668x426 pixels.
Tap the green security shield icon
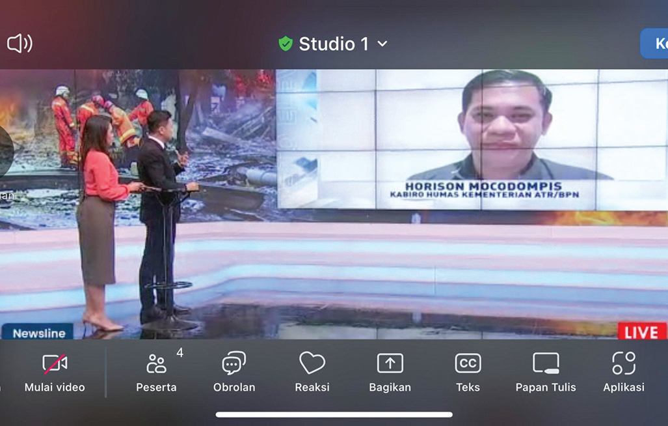coord(286,44)
